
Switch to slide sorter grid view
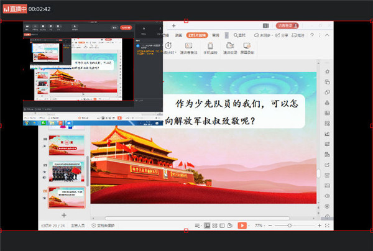tap(214, 226)
